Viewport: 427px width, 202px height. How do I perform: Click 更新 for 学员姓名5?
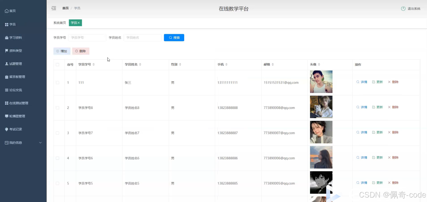(378, 183)
